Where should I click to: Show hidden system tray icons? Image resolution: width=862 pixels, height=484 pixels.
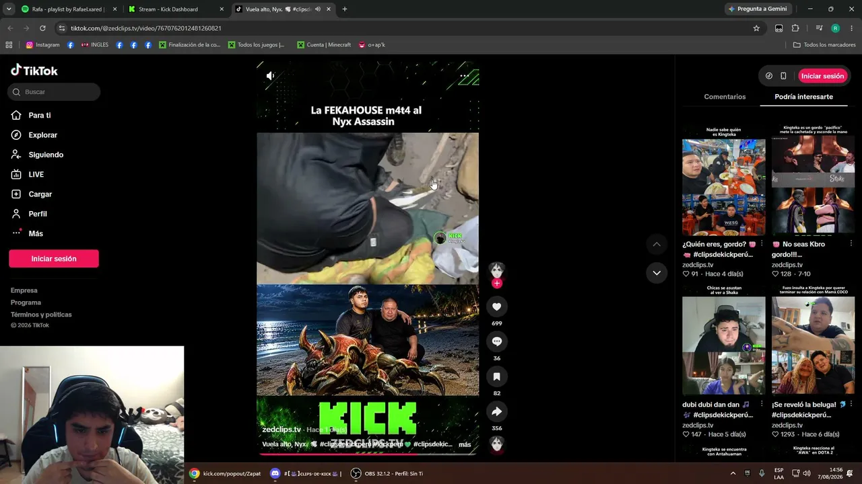(x=733, y=473)
